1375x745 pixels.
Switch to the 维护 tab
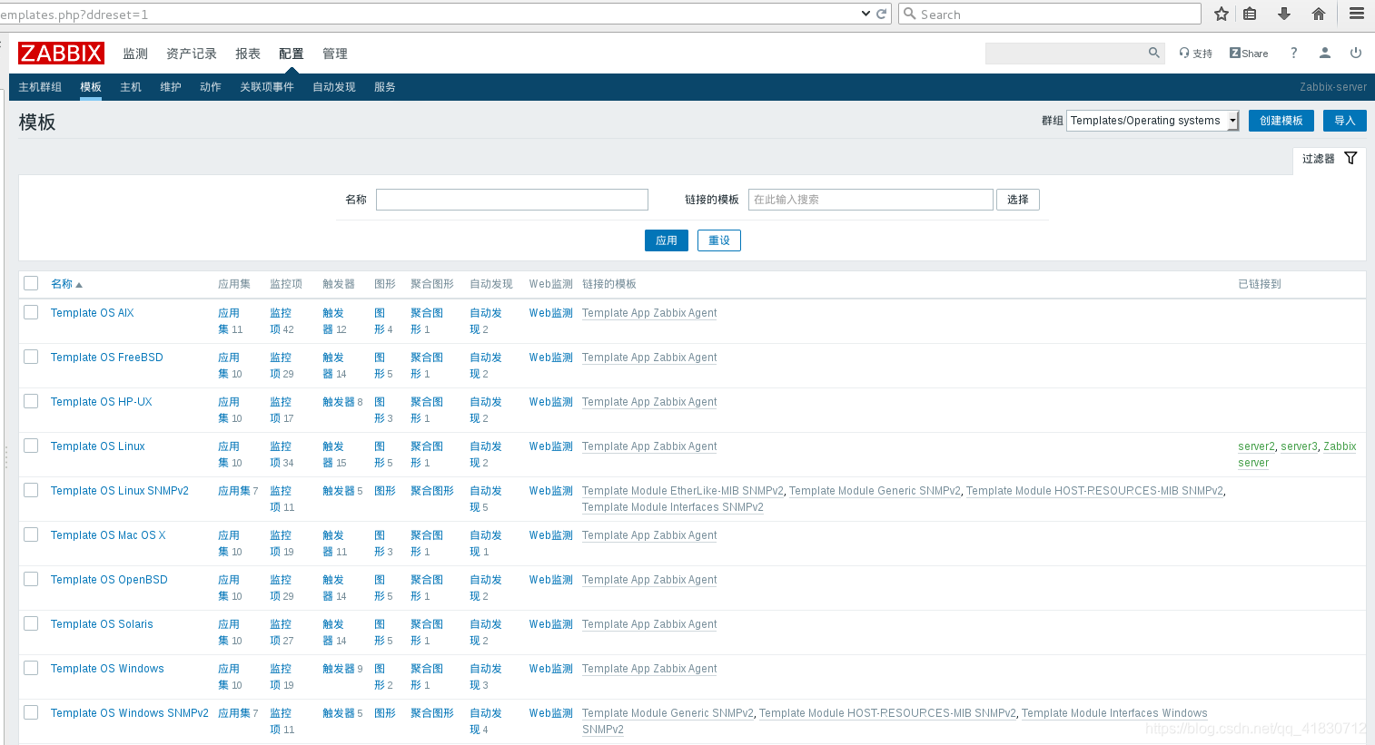tap(171, 87)
